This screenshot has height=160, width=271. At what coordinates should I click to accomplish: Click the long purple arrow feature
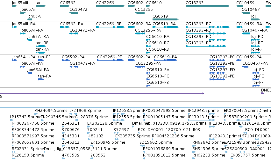click(102, 93)
